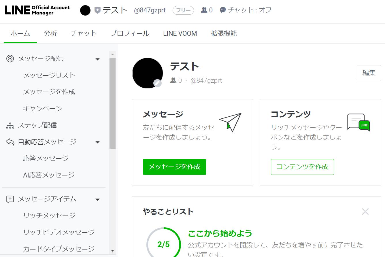Click the テスト account name in header
This screenshot has height=257, width=385.
click(x=115, y=10)
